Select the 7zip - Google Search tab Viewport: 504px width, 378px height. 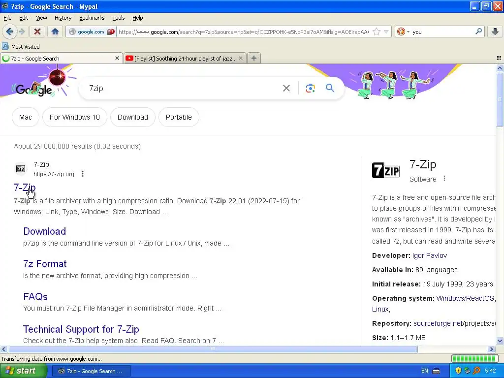tap(61, 58)
